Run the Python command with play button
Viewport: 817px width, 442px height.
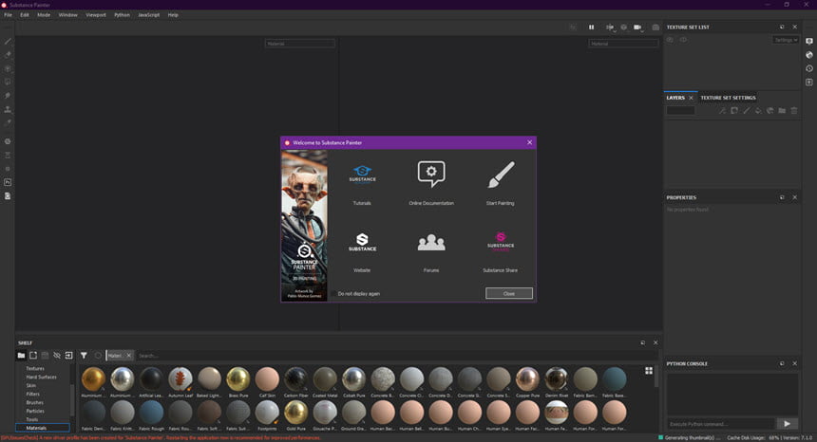point(787,424)
